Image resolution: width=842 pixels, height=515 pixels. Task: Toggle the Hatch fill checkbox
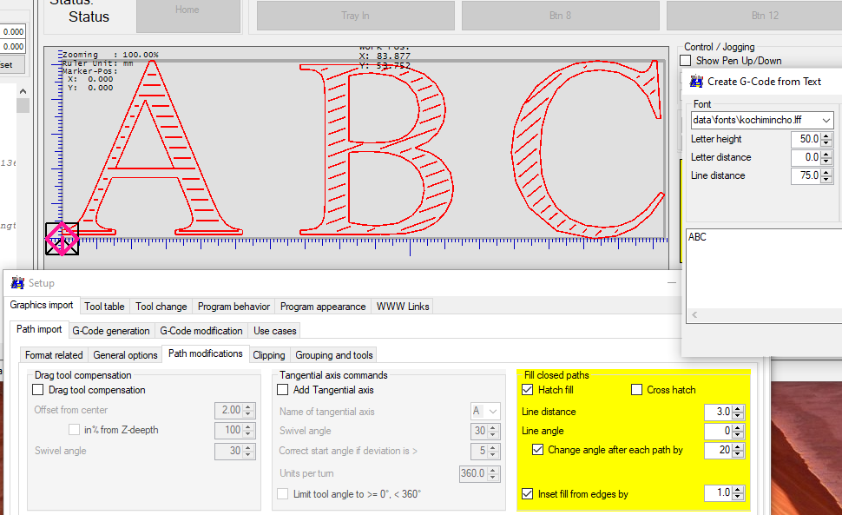[528, 390]
